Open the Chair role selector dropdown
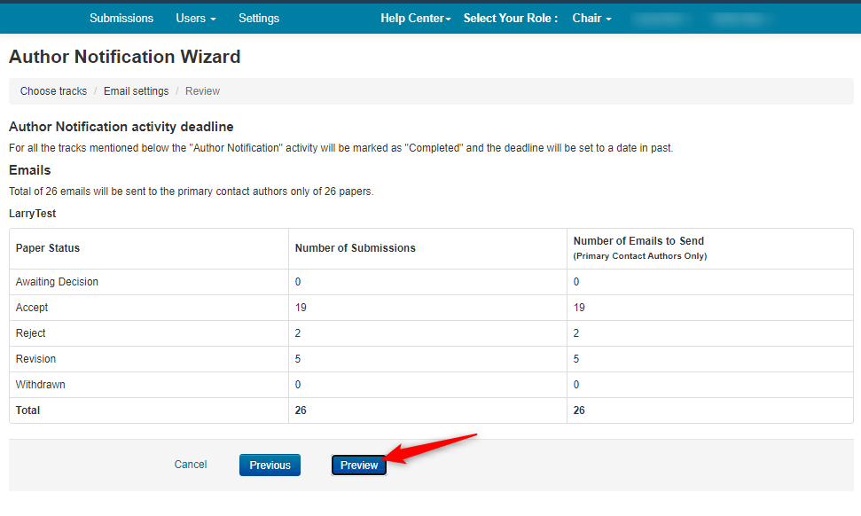The width and height of the screenshot is (861, 516). coord(591,18)
